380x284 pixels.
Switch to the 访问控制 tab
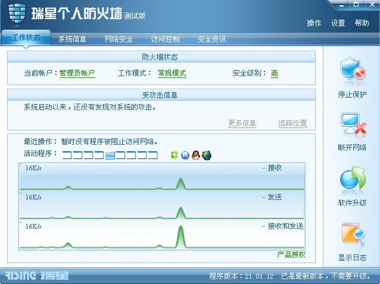pyautogui.click(x=165, y=39)
